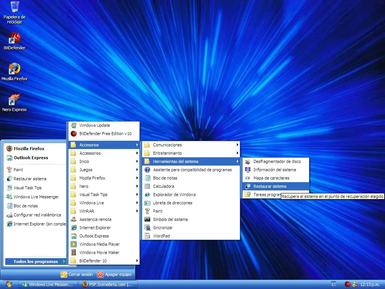Viewport: 385px width, 289px height.
Task: Select the BitDefender desktop shortcut icon
Action: pyautogui.click(x=15, y=41)
